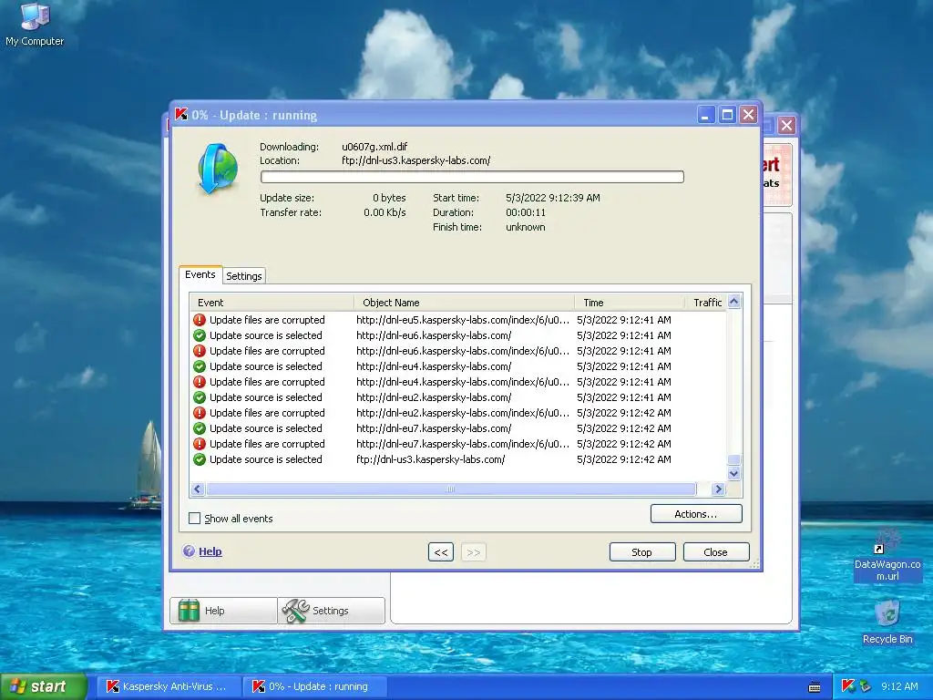The height and width of the screenshot is (700, 933).
Task: Maximize the update window
Action: 727,114
